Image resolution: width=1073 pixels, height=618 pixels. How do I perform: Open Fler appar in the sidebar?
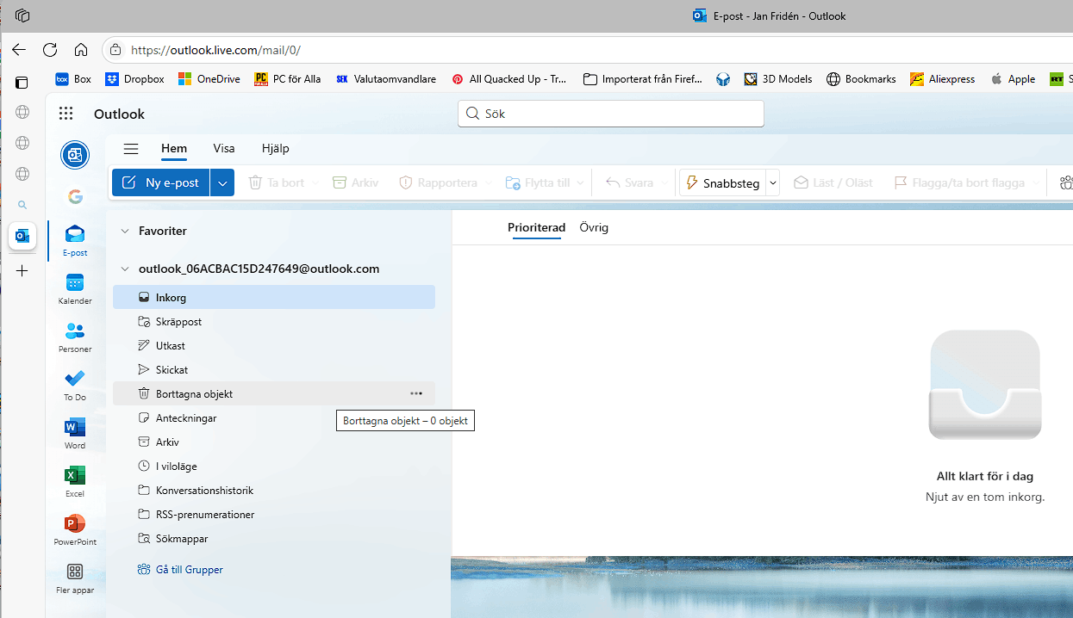point(75,578)
